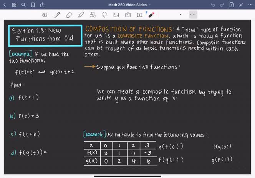This screenshot has height=178, width=255.
Task: Toggle read-only mode with the pencil-slash icon
Action: pos(240,5)
